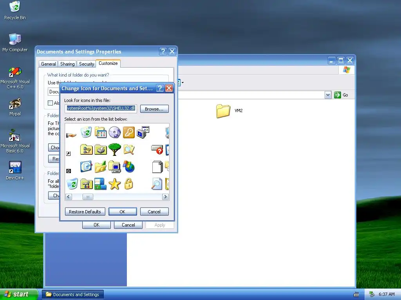Image resolution: width=401 pixels, height=300 pixels.
Task: Select the open hand sharing icon
Action: click(x=71, y=135)
